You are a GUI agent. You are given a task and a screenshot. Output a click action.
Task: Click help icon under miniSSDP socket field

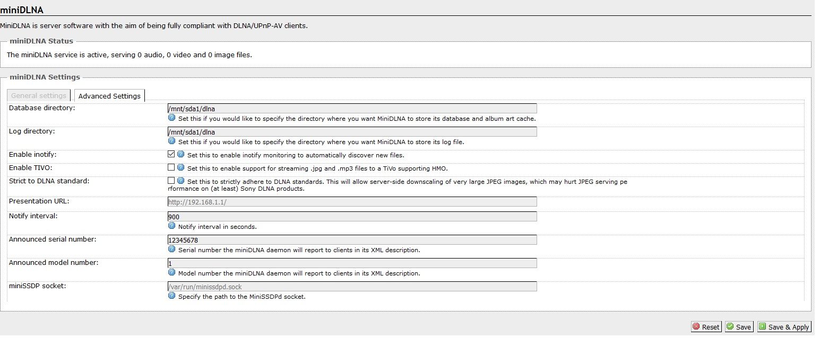171,296
